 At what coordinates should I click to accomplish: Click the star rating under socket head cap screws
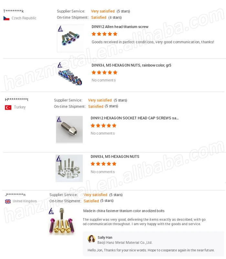tap(103, 126)
